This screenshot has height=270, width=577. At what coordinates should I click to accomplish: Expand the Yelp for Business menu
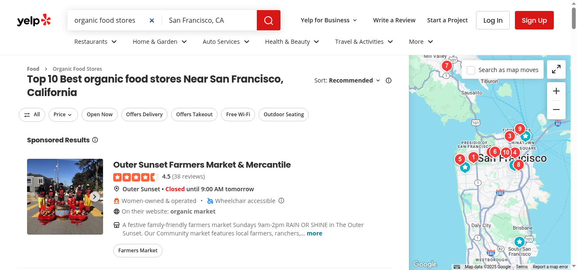(329, 20)
